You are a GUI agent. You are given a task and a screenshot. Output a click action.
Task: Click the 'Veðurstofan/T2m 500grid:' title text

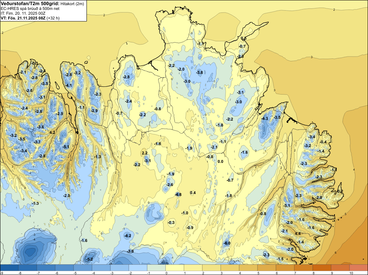30,3
